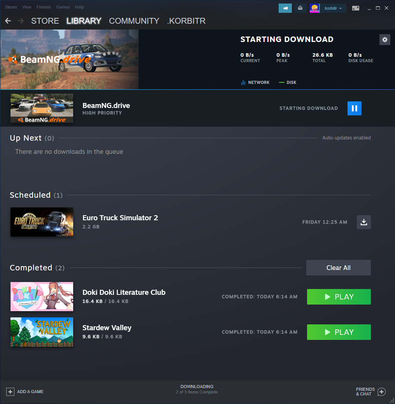
Task: Toggle the Disk graph legend
Action: click(288, 82)
